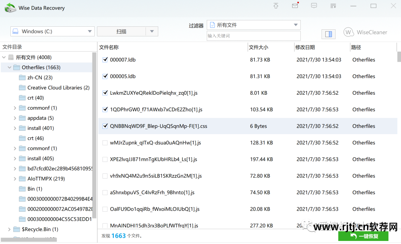Image resolution: width=401 pixels, height=244 pixels.
Task: Click the chat message icon in the titlebar
Action: pyautogui.click(x=314, y=6)
